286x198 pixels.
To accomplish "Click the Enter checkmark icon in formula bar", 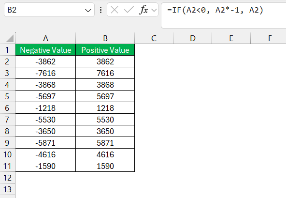I will pos(129,10).
